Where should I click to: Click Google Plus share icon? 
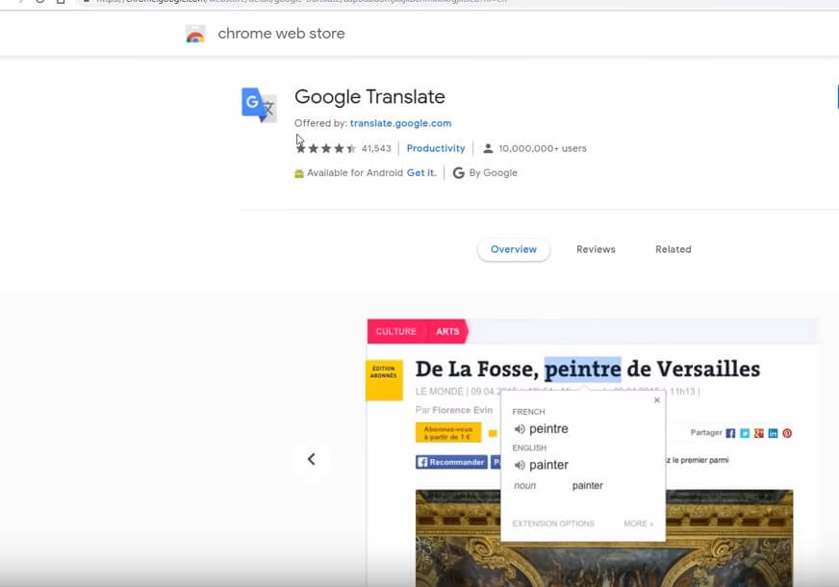759,433
